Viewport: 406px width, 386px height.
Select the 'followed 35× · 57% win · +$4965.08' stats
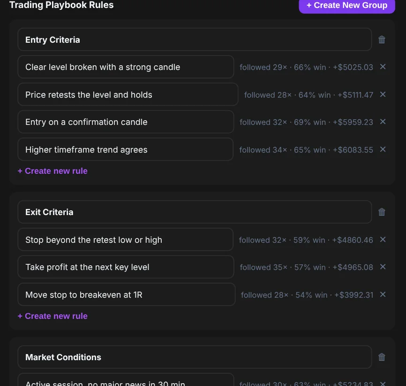[x=307, y=267]
